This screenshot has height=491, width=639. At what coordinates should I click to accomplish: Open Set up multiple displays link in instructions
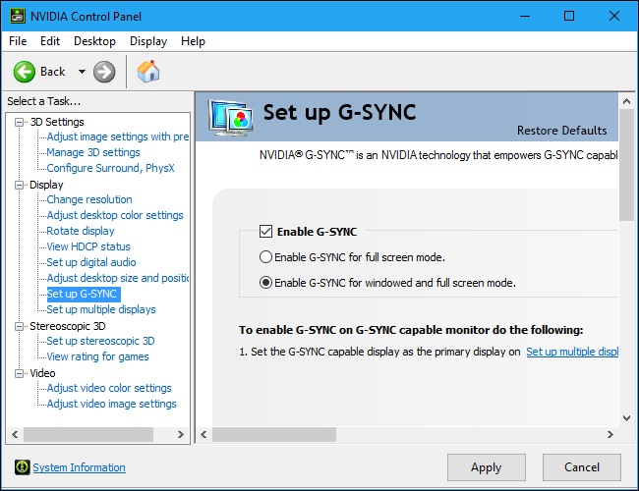click(x=572, y=352)
